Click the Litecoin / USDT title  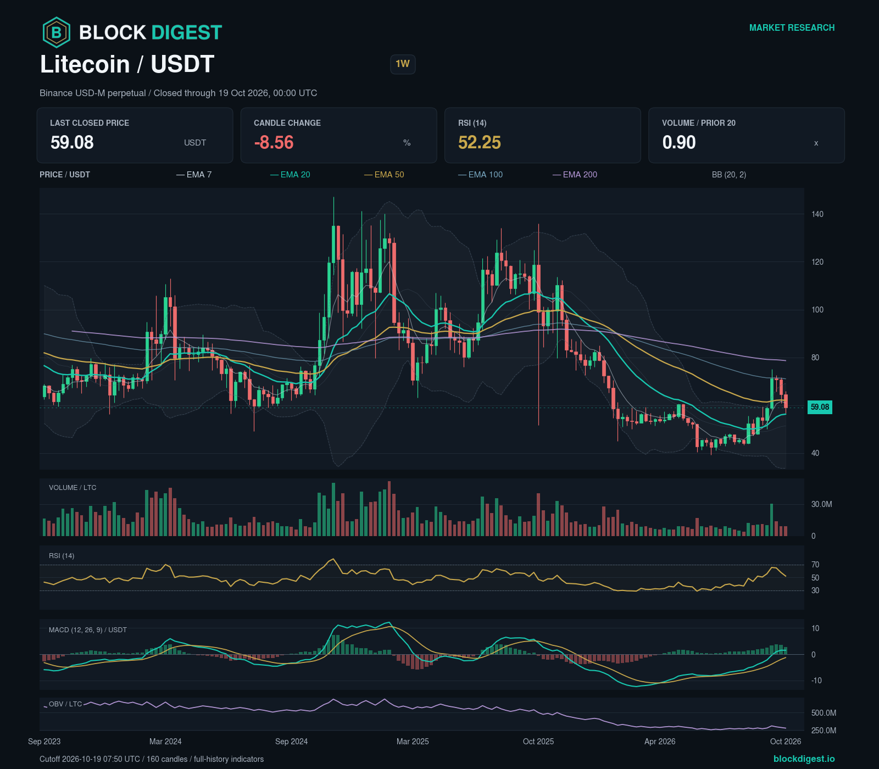[127, 64]
